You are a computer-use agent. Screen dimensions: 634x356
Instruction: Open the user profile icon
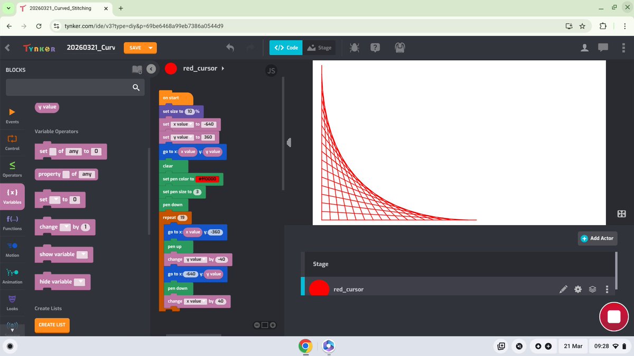(x=584, y=47)
